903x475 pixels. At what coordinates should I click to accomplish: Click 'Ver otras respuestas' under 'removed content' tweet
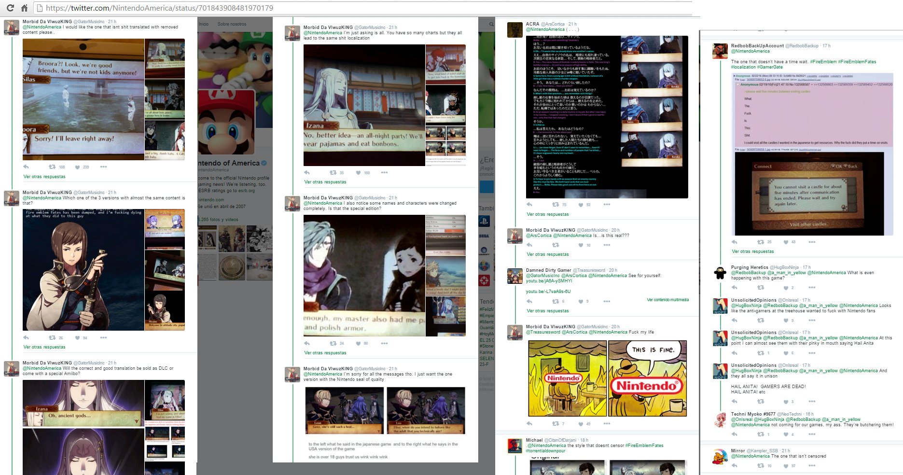(x=44, y=177)
